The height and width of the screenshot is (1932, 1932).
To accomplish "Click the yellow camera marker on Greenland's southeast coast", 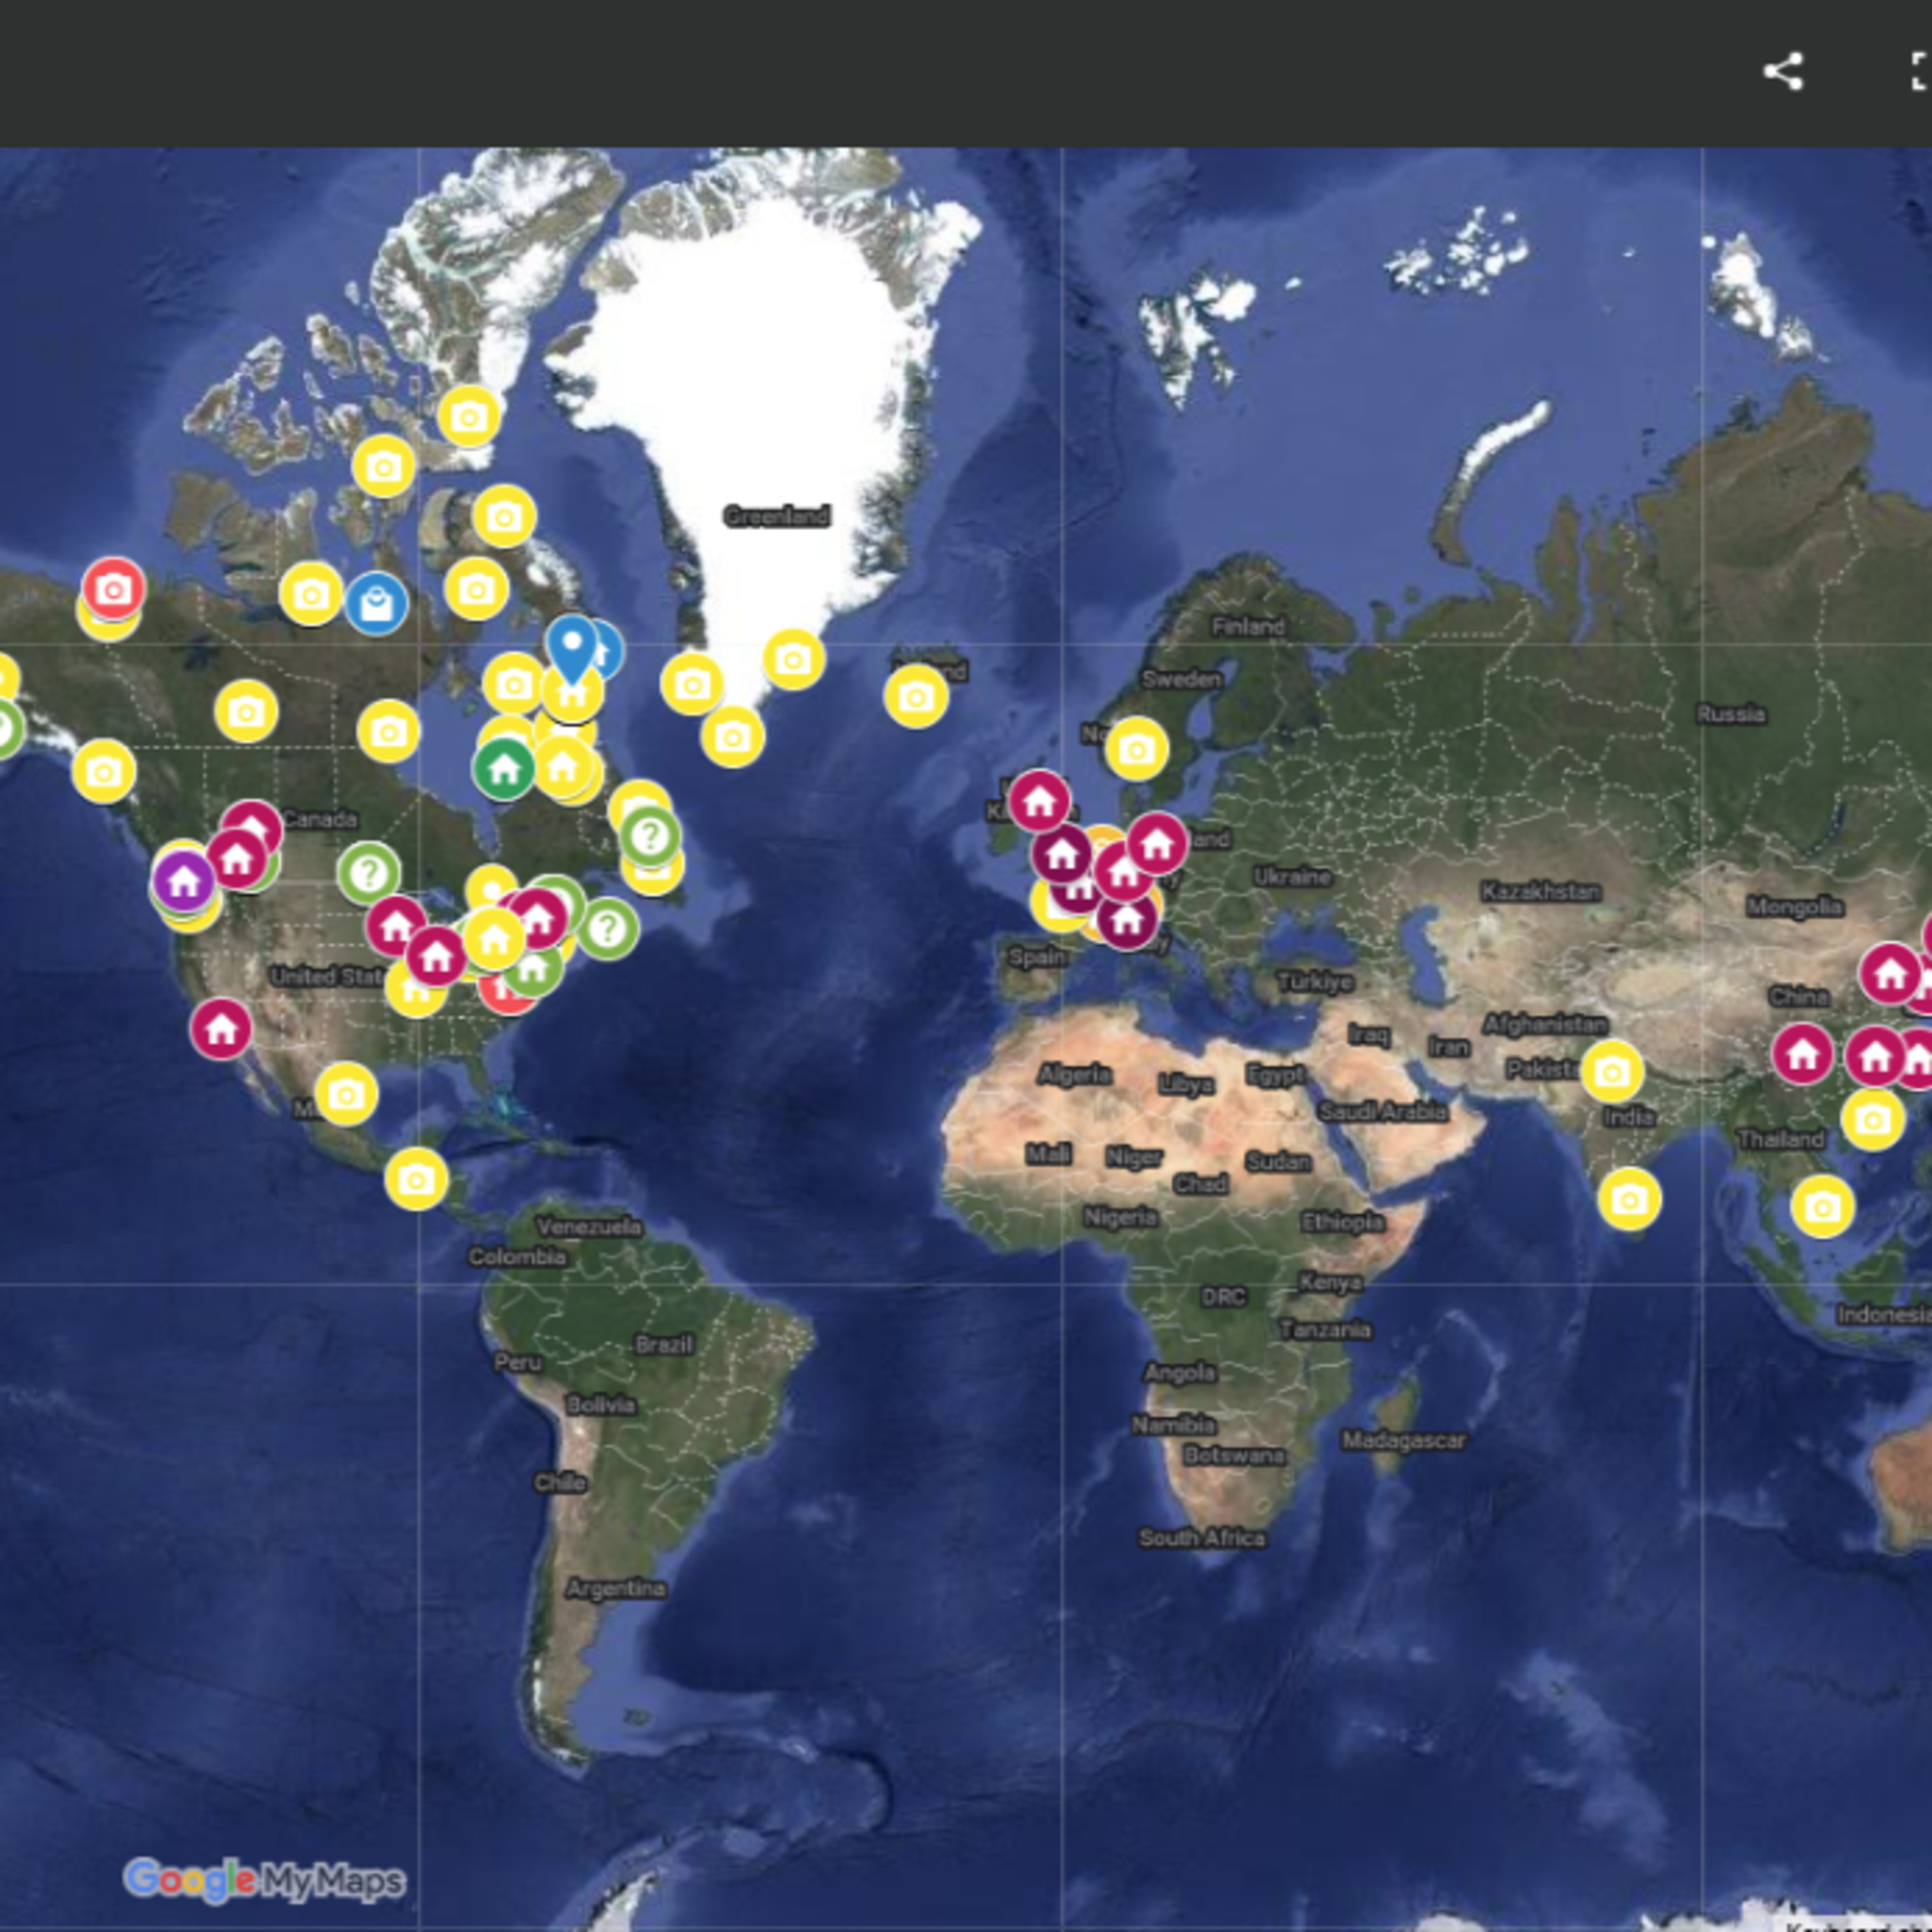I will pos(793,659).
